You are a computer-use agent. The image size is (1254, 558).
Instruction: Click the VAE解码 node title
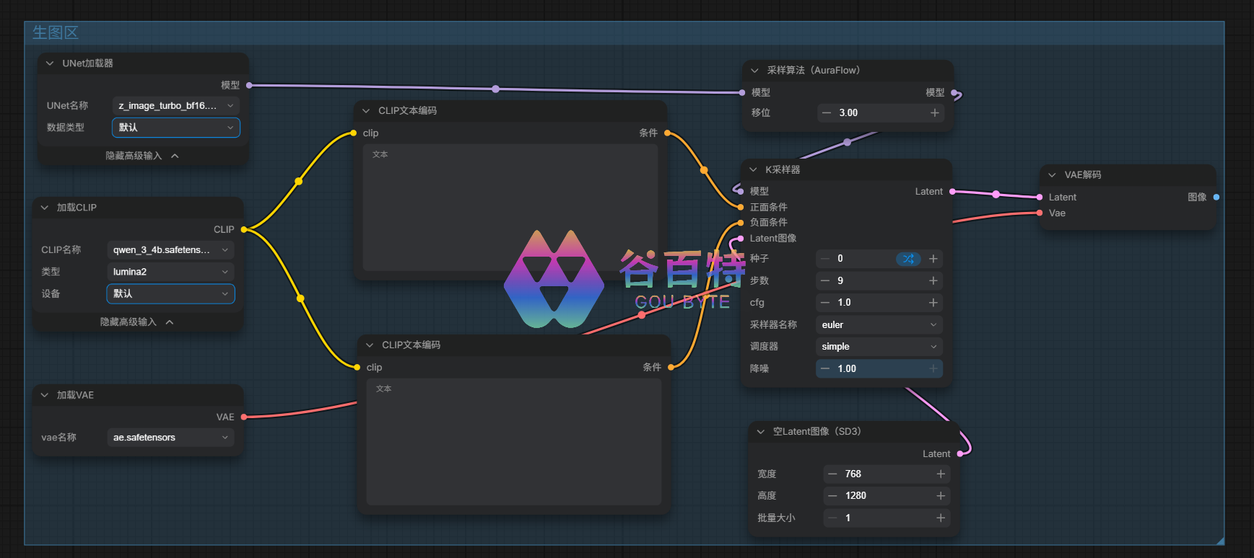(x=1083, y=175)
